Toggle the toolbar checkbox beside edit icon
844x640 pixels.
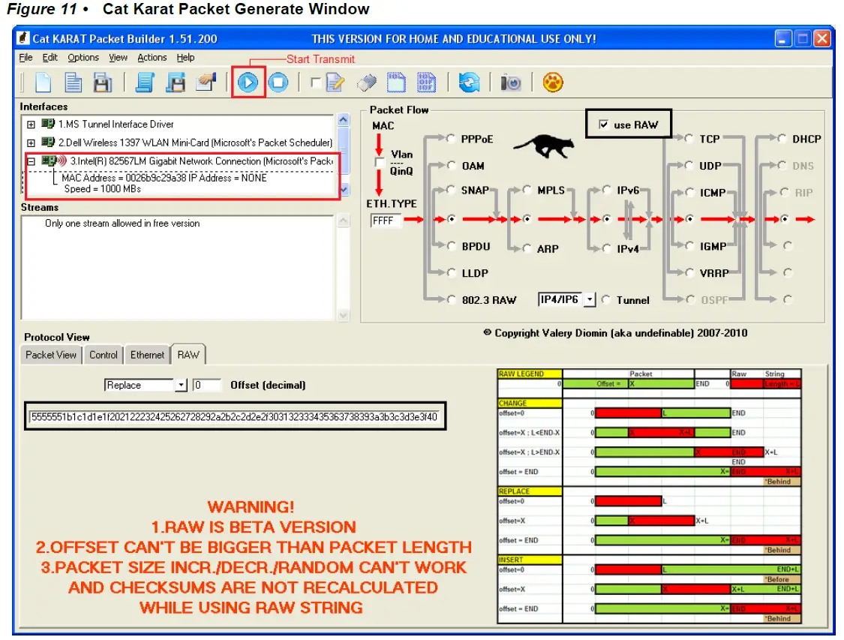[x=316, y=83]
